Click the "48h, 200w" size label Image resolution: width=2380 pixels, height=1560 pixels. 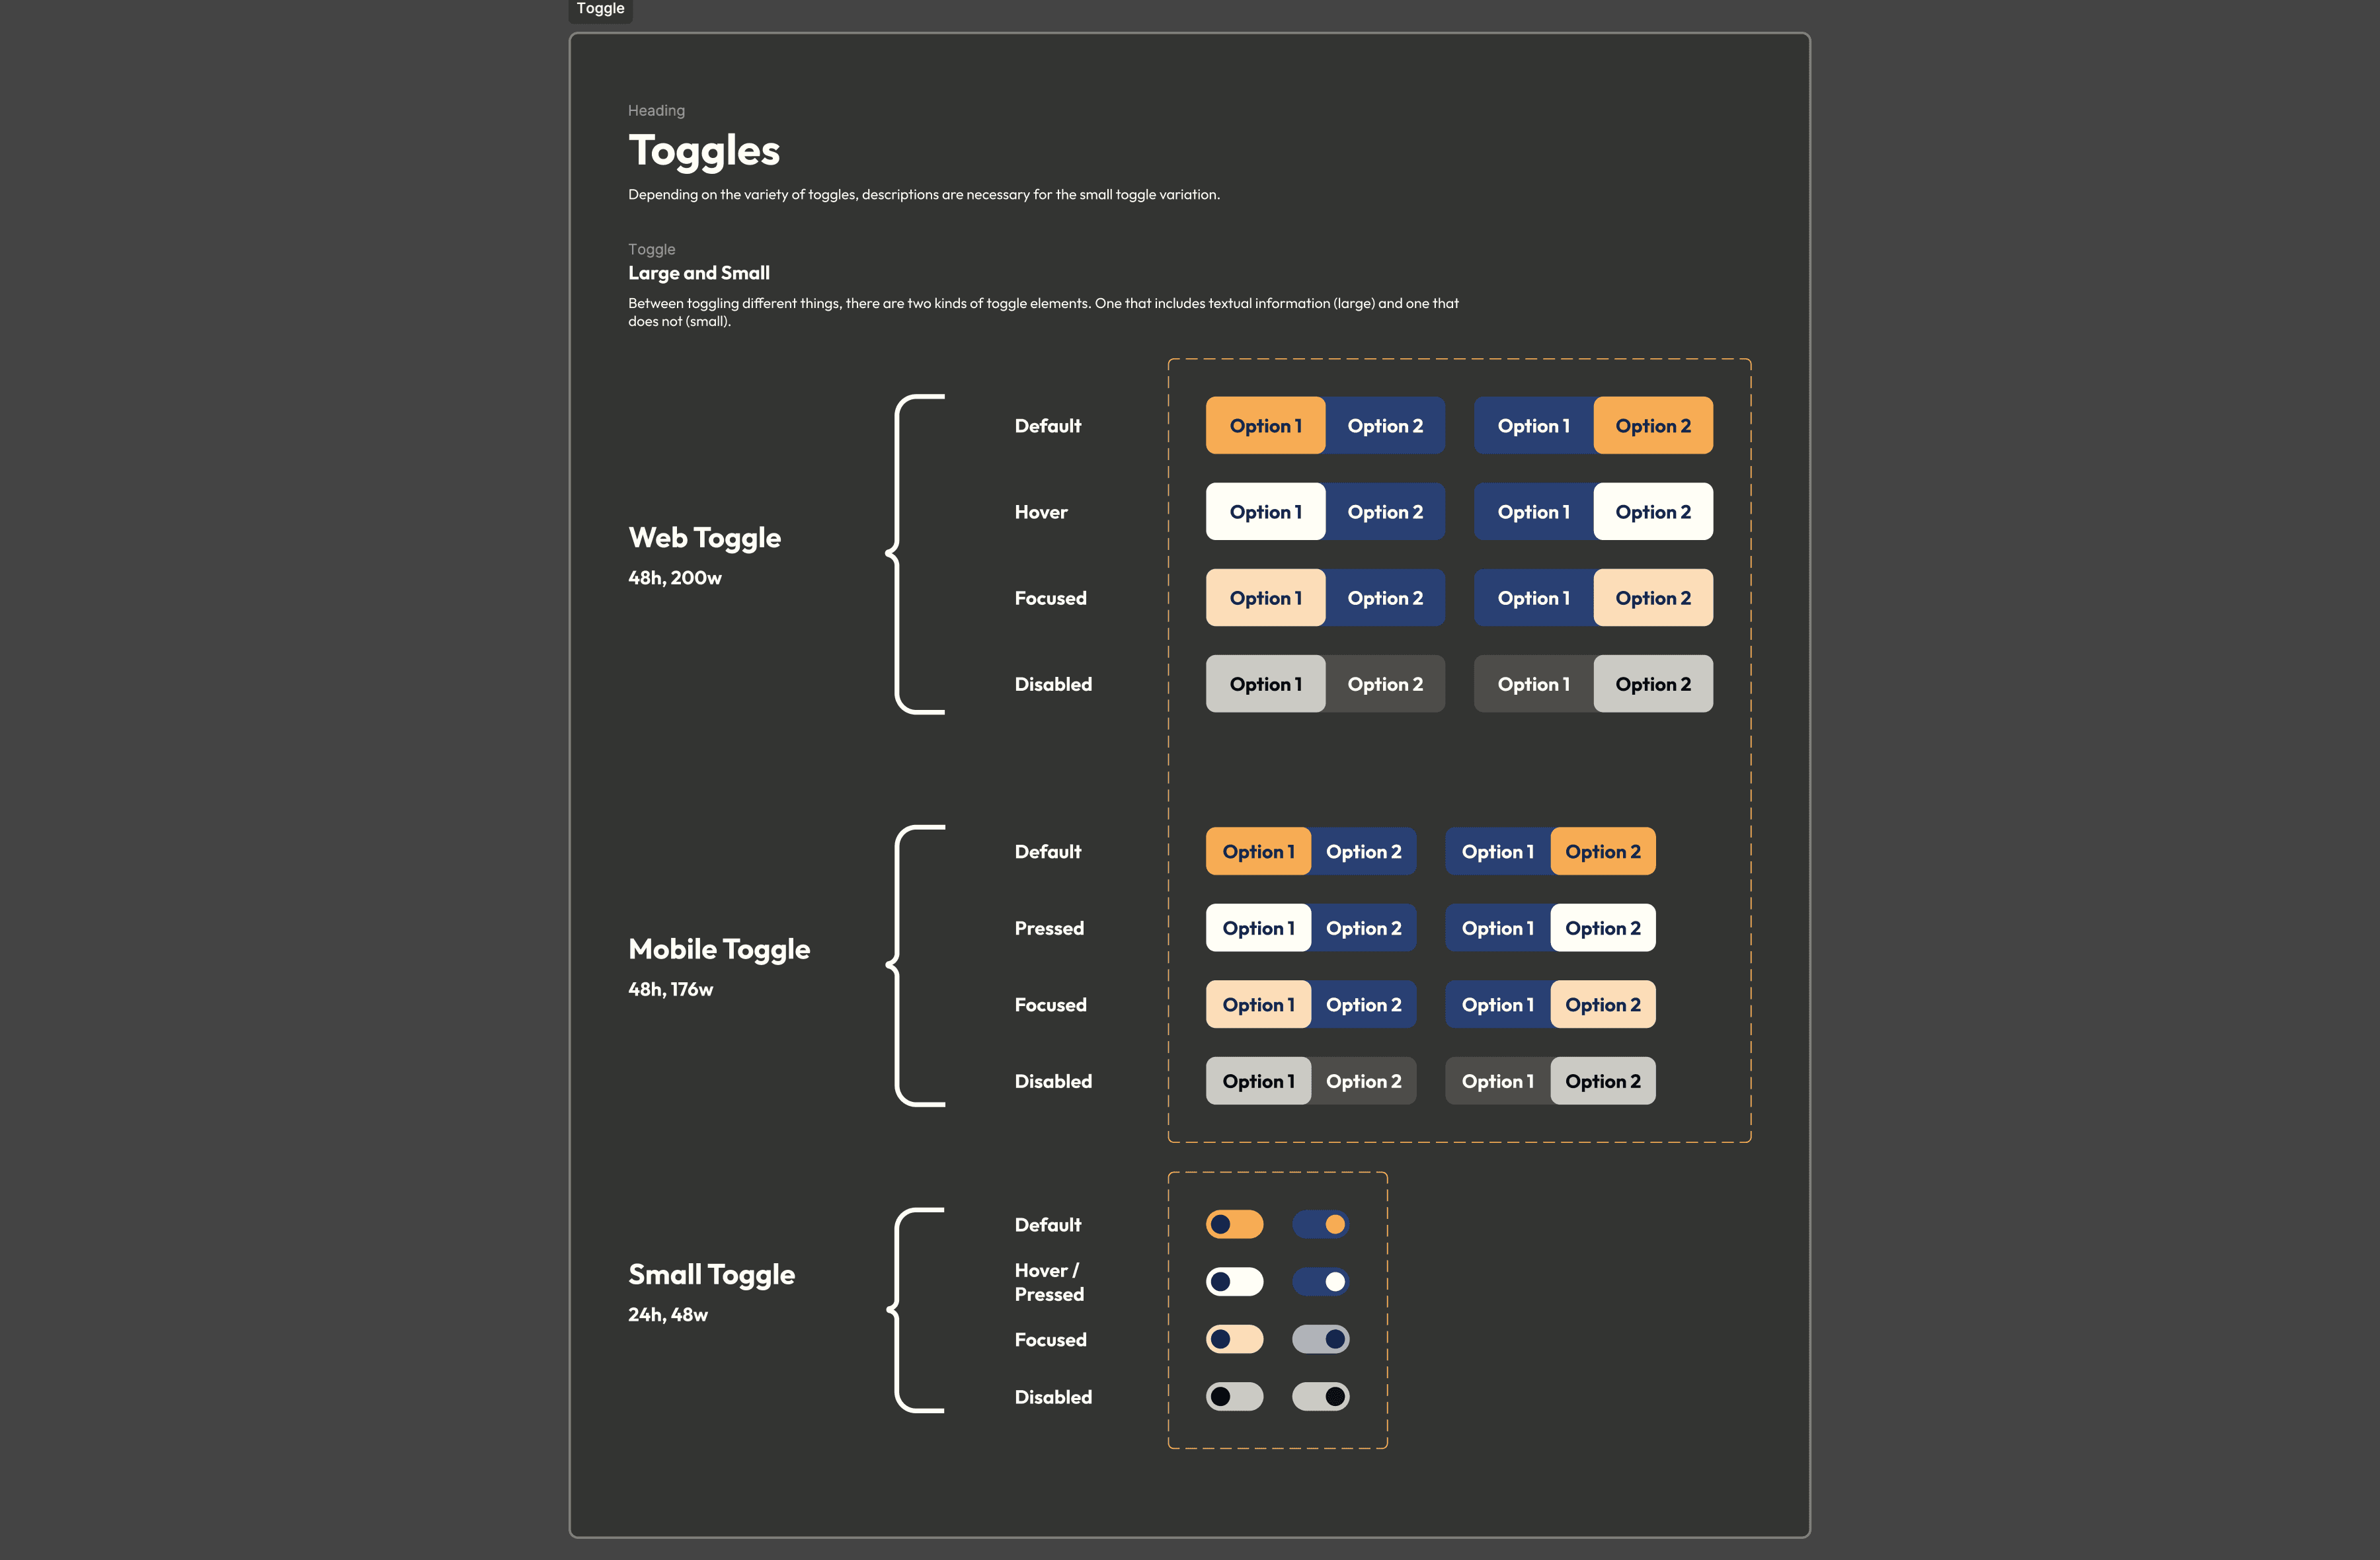point(675,578)
